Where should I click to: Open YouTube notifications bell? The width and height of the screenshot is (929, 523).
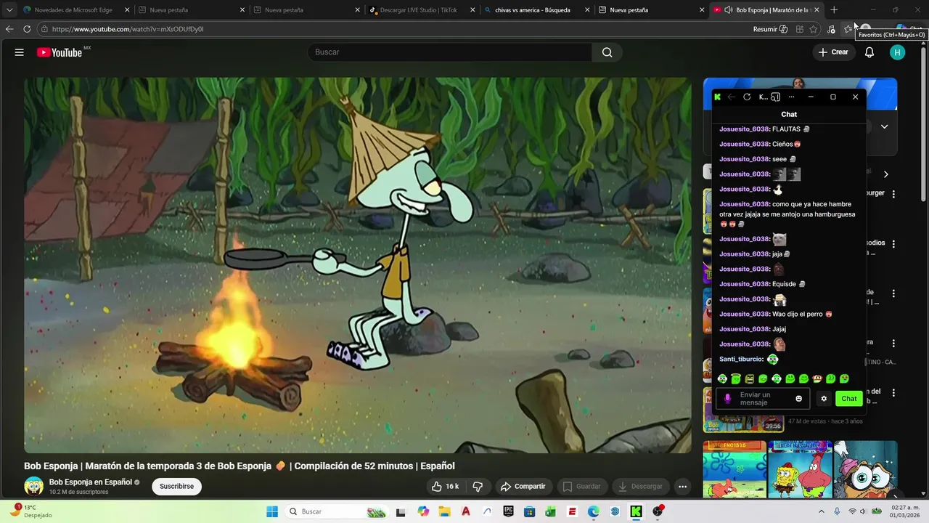[869, 52]
